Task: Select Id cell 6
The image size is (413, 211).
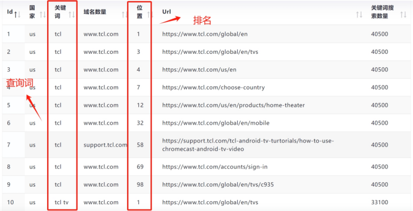Action: coord(9,123)
